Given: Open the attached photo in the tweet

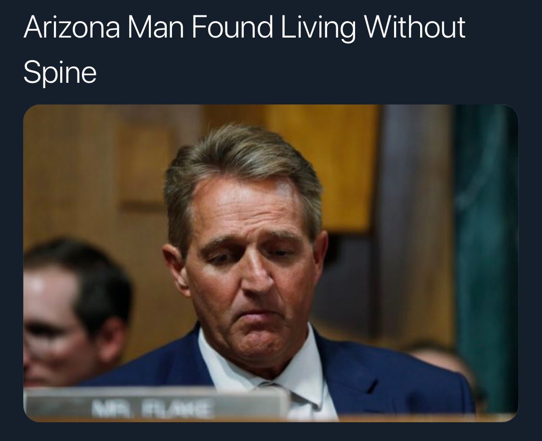Looking at the screenshot, I should click(271, 263).
